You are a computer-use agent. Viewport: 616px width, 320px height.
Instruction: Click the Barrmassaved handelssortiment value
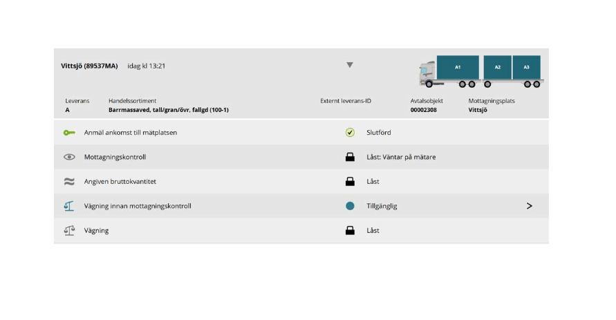pyautogui.click(x=169, y=110)
